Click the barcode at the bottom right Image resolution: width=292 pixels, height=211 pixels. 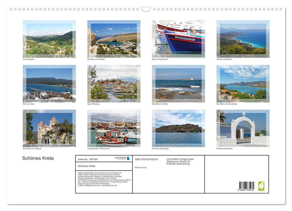[x=247, y=186]
